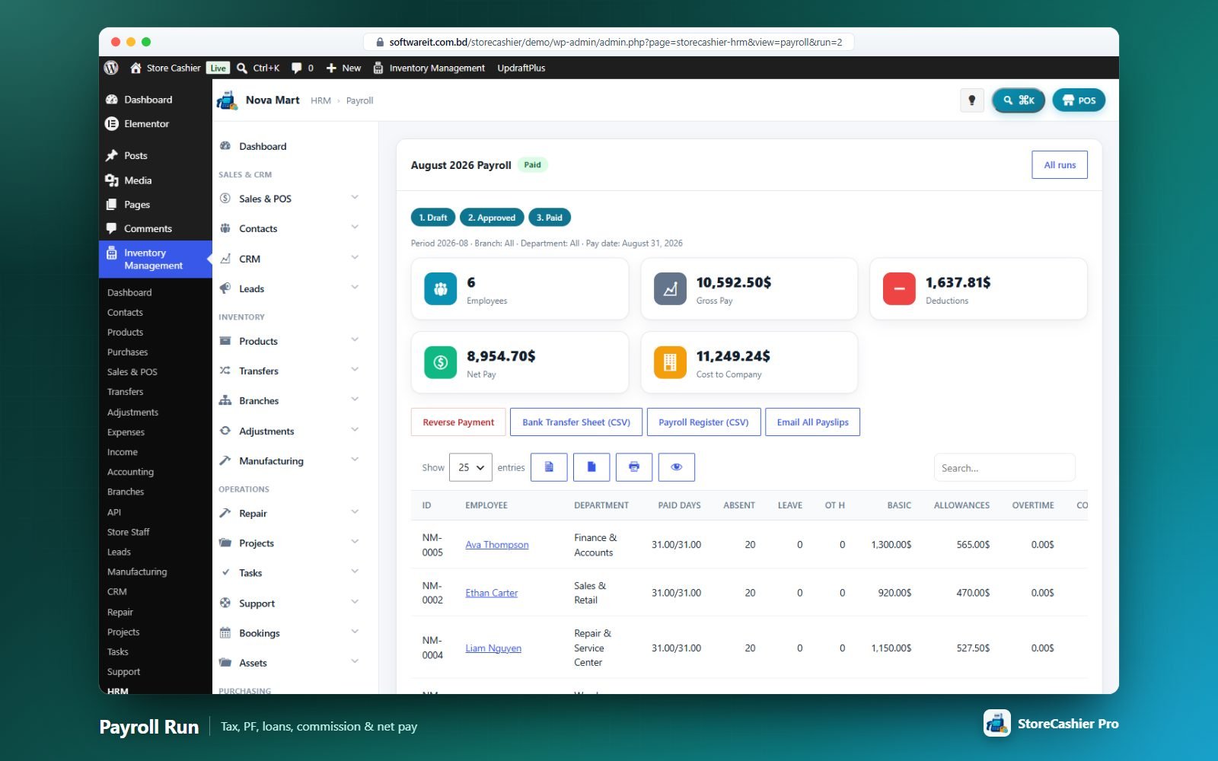Click the Cost to Company building icon
The width and height of the screenshot is (1218, 761).
coord(670,362)
